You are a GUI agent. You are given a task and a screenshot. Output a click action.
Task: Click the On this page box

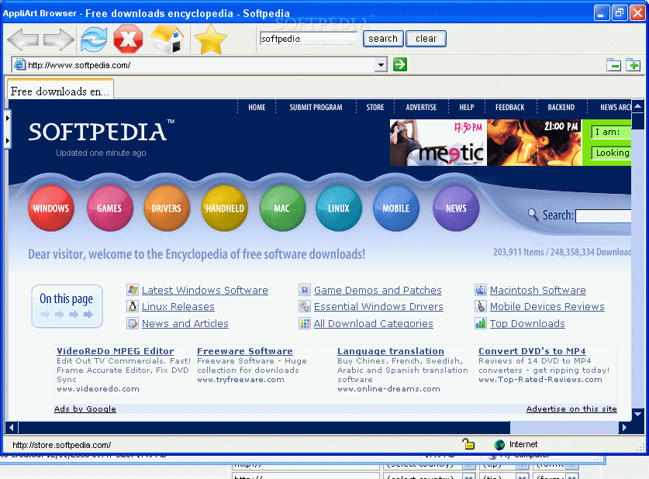(x=67, y=306)
